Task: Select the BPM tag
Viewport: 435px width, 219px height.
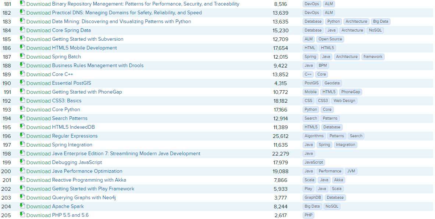Action: pos(322,66)
